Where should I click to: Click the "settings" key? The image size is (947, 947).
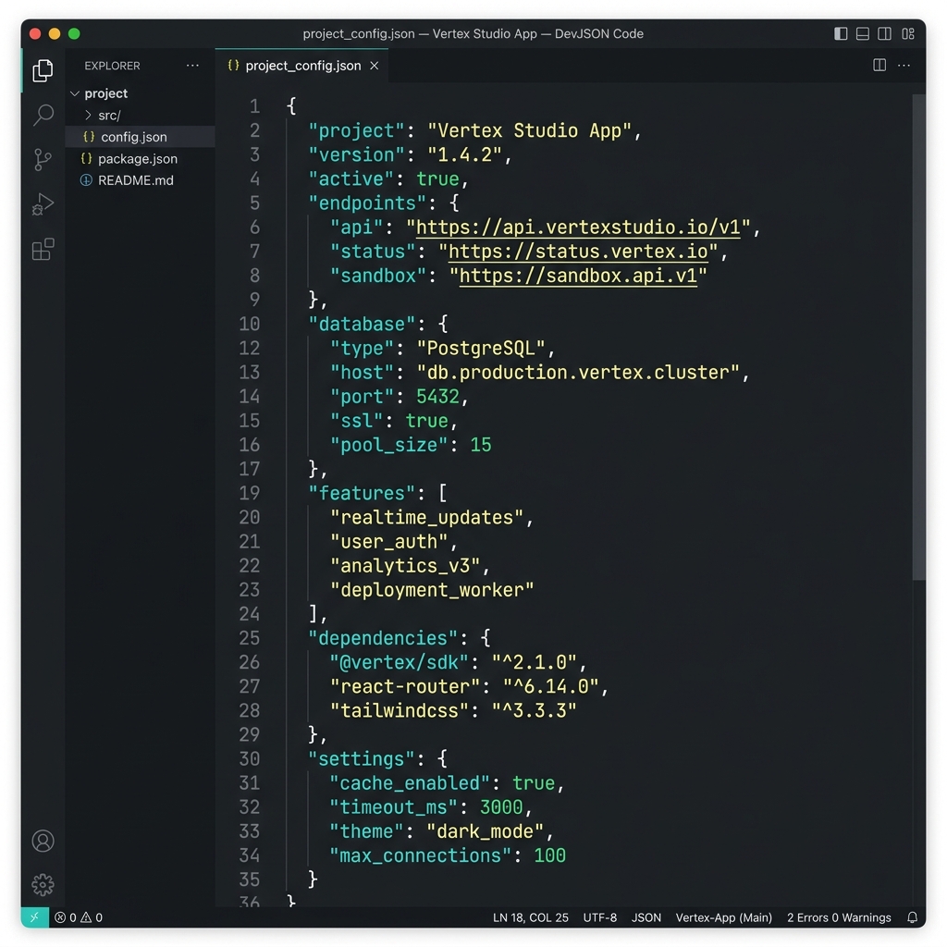[x=362, y=758]
